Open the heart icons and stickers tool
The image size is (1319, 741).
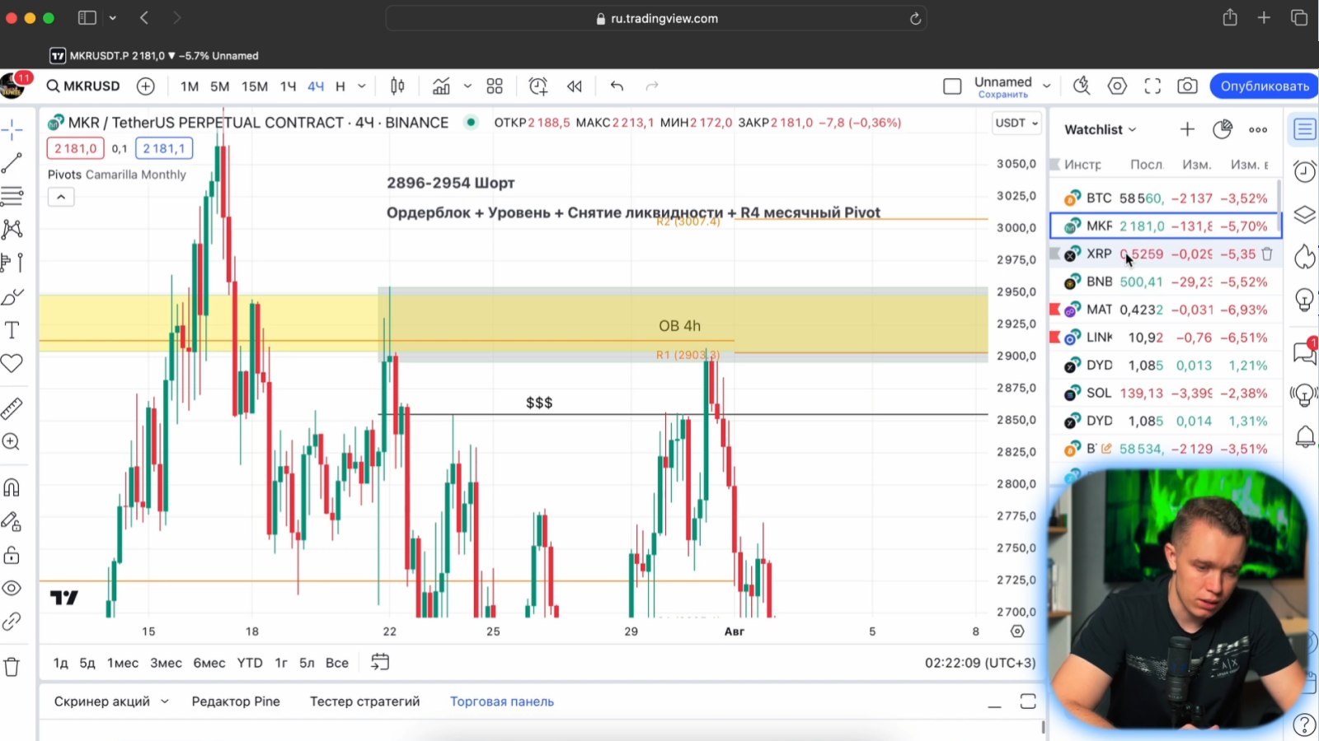click(12, 363)
